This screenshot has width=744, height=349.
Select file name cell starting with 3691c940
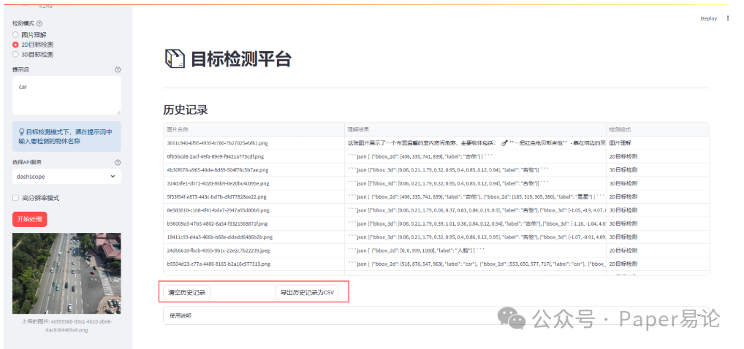[x=254, y=142]
